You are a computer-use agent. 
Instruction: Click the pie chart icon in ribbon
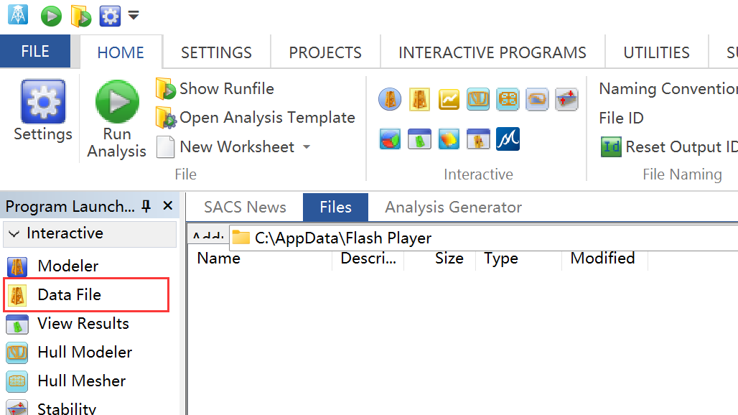pyautogui.click(x=390, y=139)
